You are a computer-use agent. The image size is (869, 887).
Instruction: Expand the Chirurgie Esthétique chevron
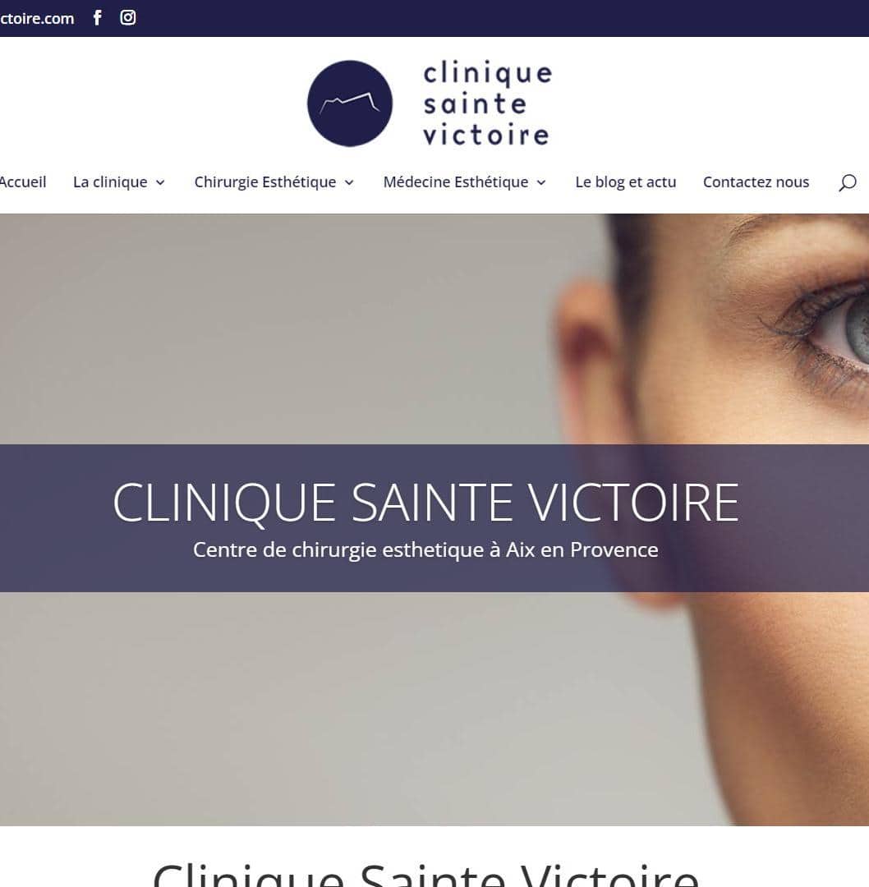coord(349,182)
